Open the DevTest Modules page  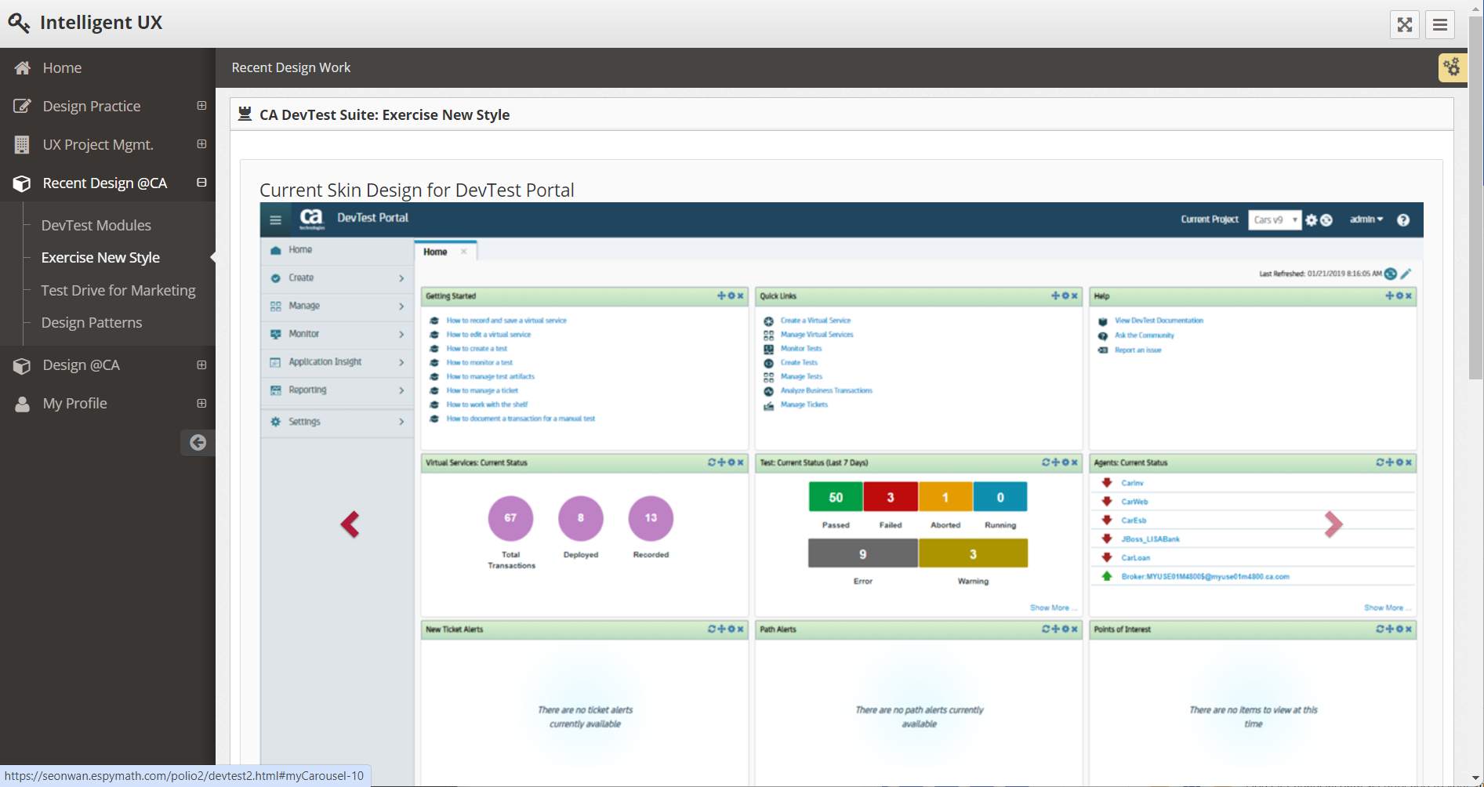click(96, 226)
